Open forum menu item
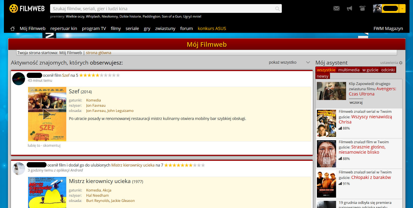The height and width of the screenshot is (208, 413). [186, 29]
